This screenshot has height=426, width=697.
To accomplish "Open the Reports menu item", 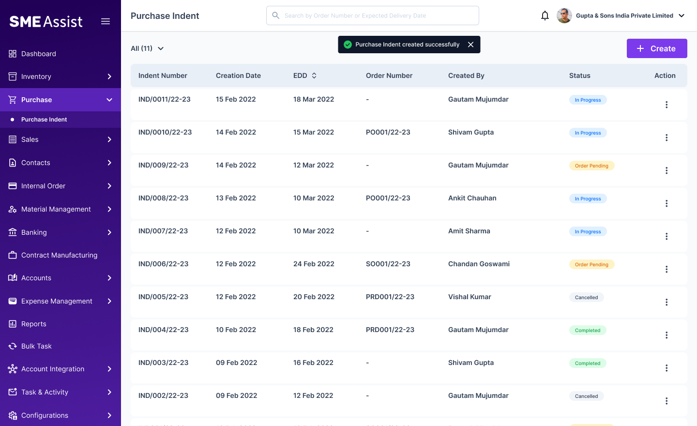I will pos(61,324).
